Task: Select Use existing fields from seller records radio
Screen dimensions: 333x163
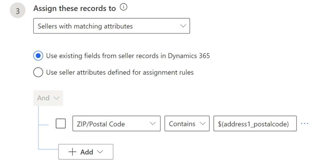Action: click(x=38, y=56)
